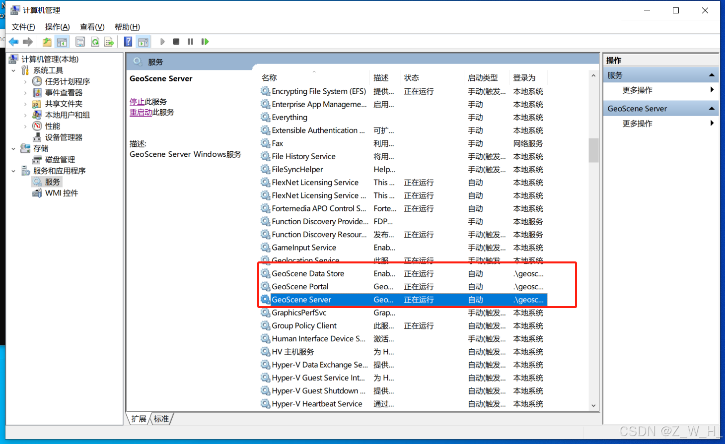Click the gear icon beside Fax service
This screenshot has height=444, width=725.
(x=266, y=143)
